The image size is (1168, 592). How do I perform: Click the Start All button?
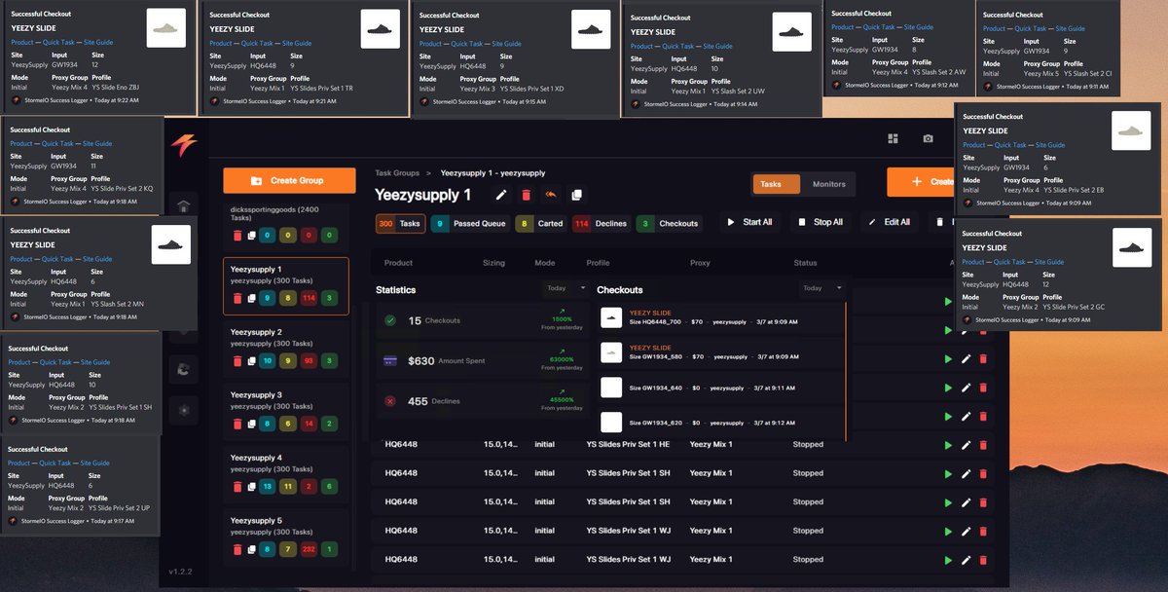(x=749, y=222)
